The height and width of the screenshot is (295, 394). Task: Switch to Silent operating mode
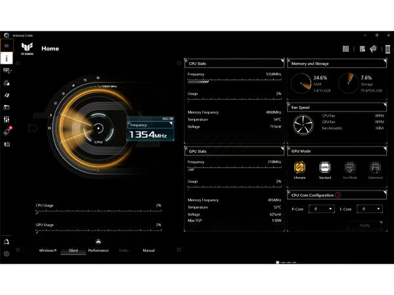73,250
